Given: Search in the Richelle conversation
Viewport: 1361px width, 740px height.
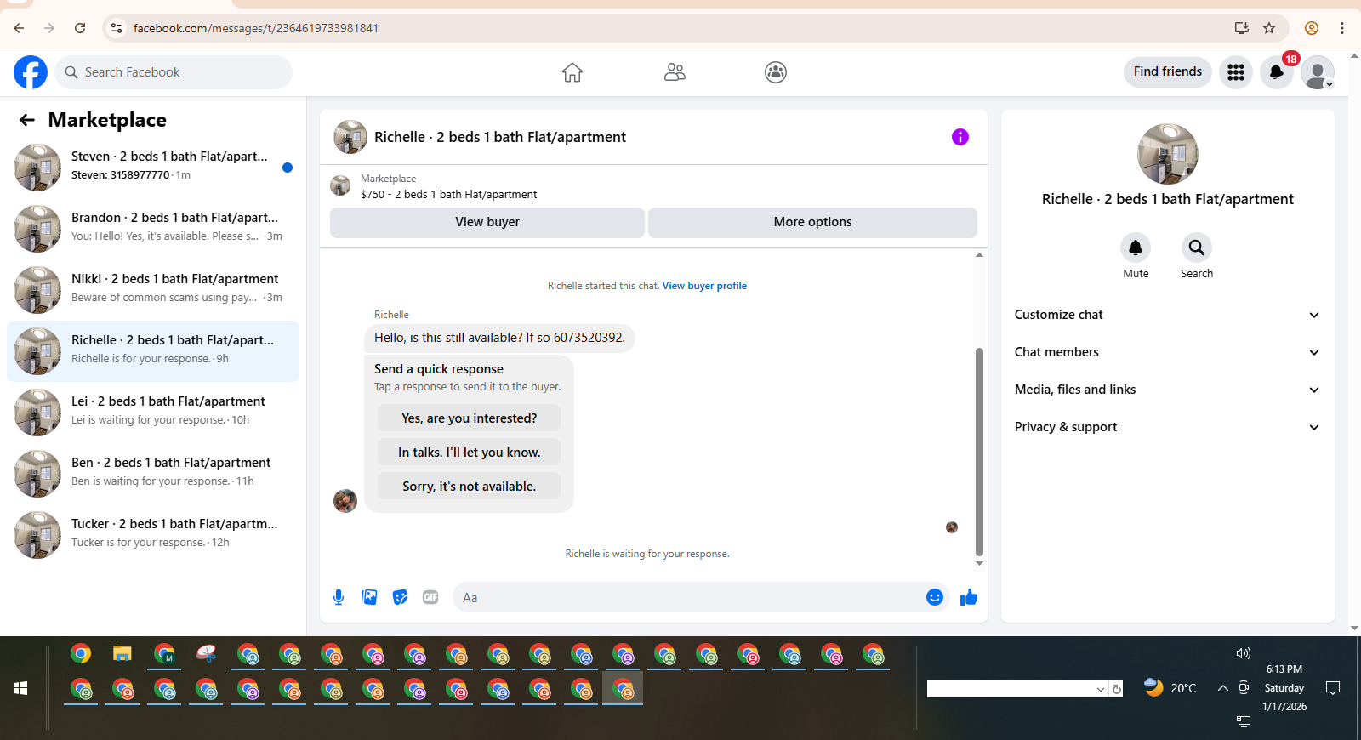Looking at the screenshot, I should (1197, 248).
